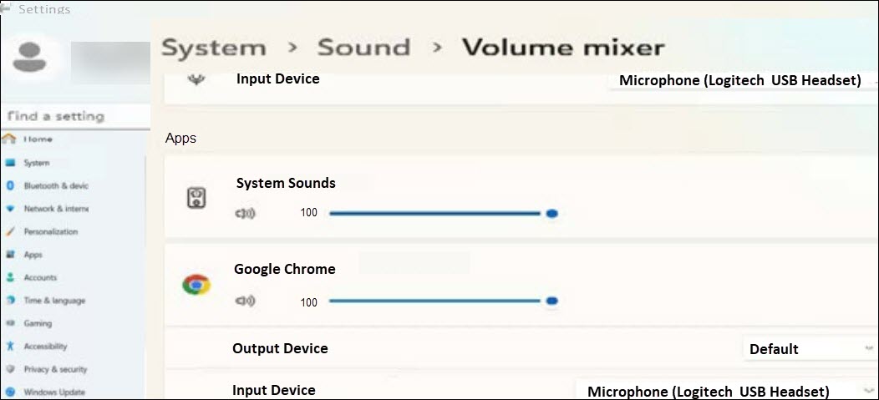Click System Sounds volume slider handle
The image size is (879, 400).
point(551,214)
